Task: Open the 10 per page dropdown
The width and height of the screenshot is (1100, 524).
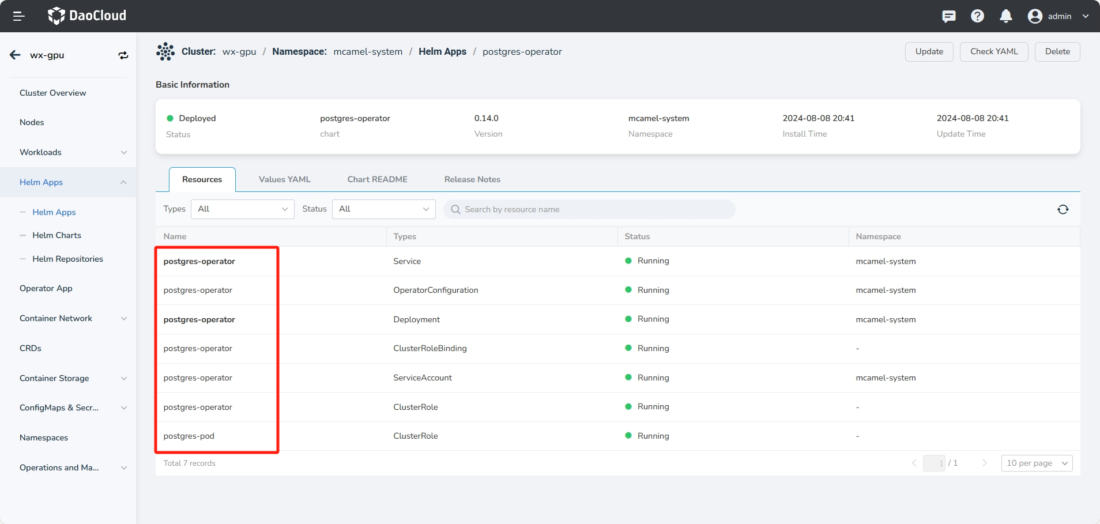Action: pyautogui.click(x=1037, y=463)
